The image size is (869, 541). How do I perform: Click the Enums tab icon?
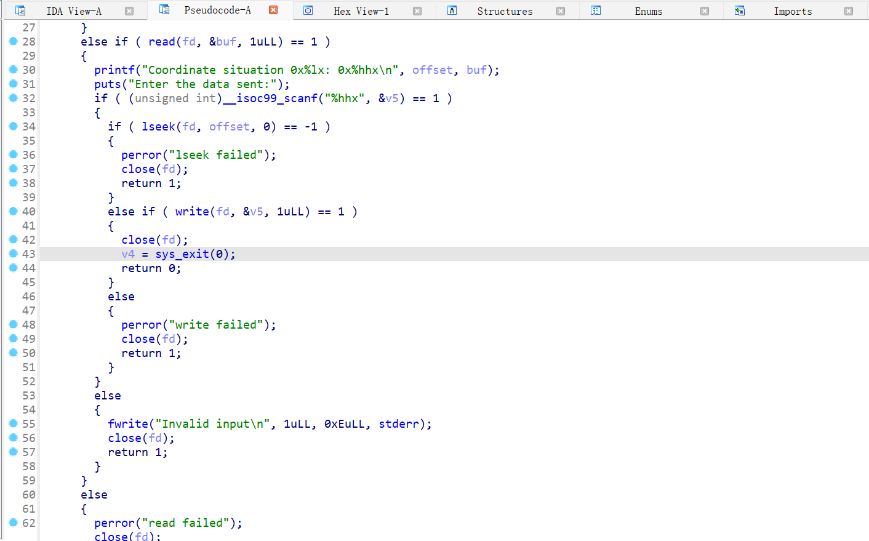pyautogui.click(x=596, y=10)
